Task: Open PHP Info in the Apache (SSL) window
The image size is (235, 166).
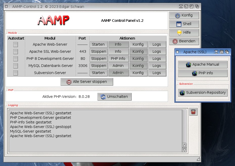Action: tap(203, 73)
